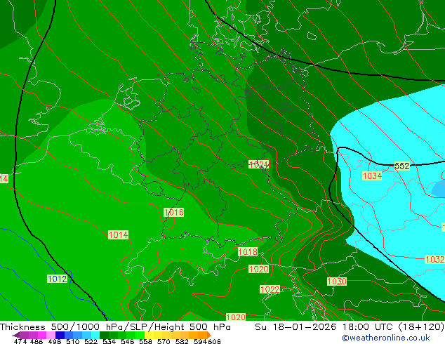Image resolution: width=445 pixels, height=344 pixels.
Task: Click the 1014 isobar label near France
Action: (119, 234)
